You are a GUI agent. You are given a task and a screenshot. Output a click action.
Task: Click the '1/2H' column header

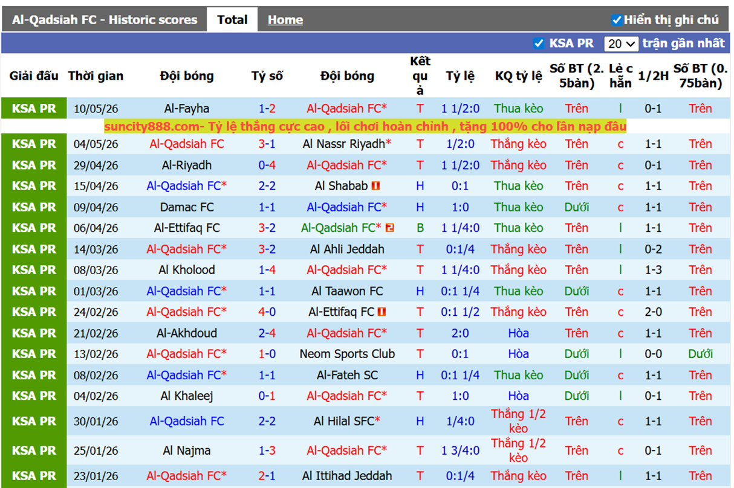(x=654, y=76)
